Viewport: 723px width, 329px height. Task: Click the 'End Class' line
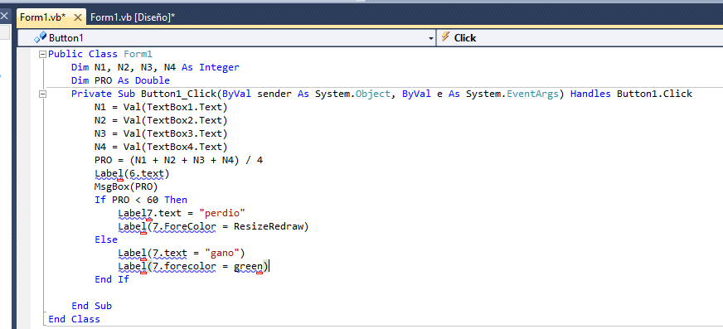[74, 319]
